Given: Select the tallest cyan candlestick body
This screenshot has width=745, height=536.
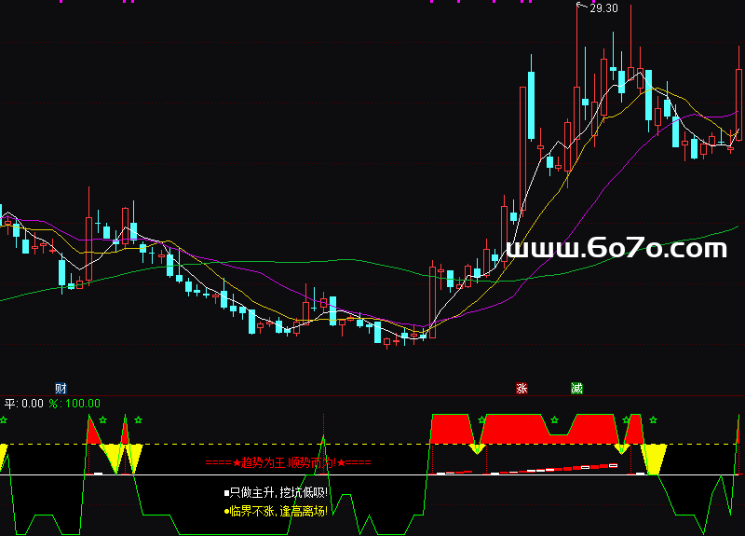Looking at the screenshot, I should 531,103.
